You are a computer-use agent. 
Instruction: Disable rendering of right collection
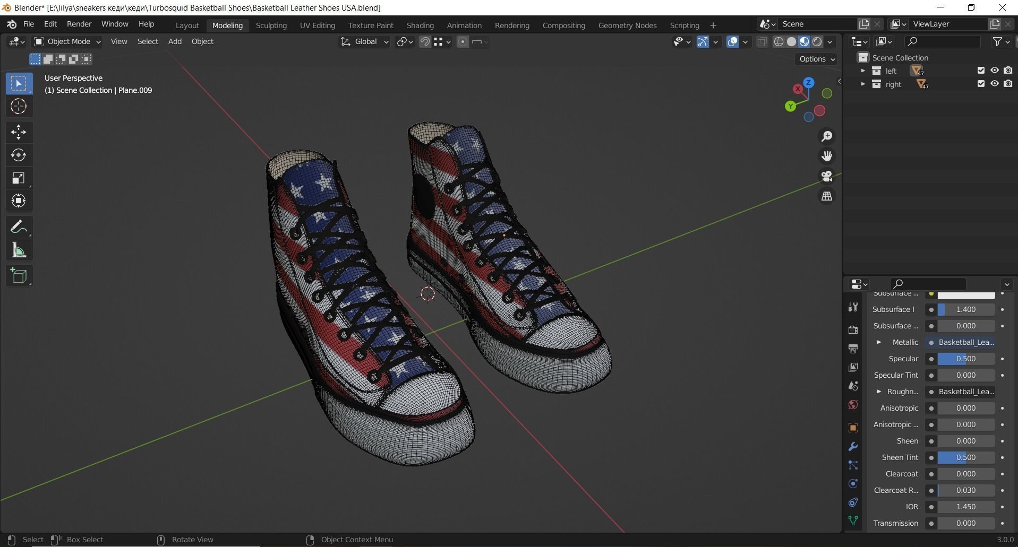click(1008, 84)
